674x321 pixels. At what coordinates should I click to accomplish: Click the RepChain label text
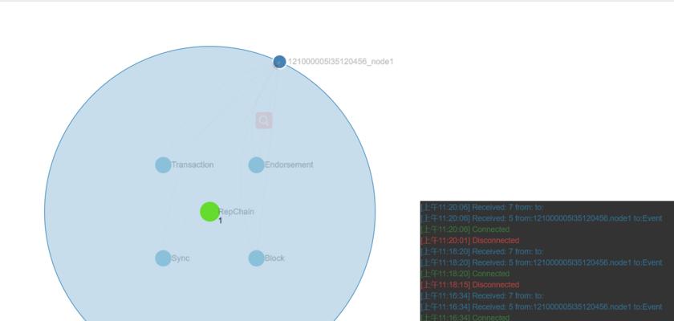coord(237,211)
